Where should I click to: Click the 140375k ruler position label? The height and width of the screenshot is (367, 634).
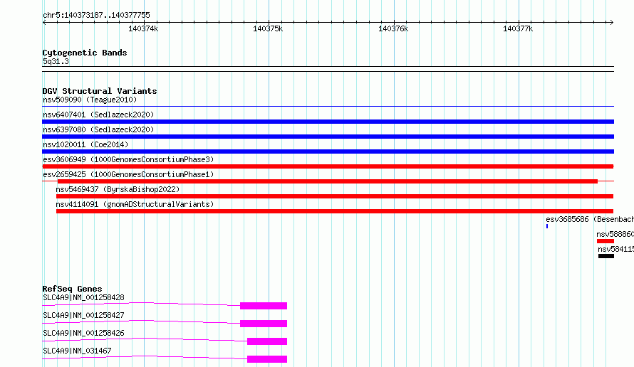pos(268,28)
